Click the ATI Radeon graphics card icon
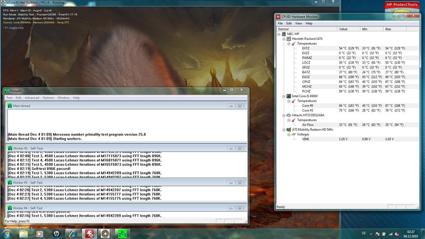425x239 pixels. (288, 130)
